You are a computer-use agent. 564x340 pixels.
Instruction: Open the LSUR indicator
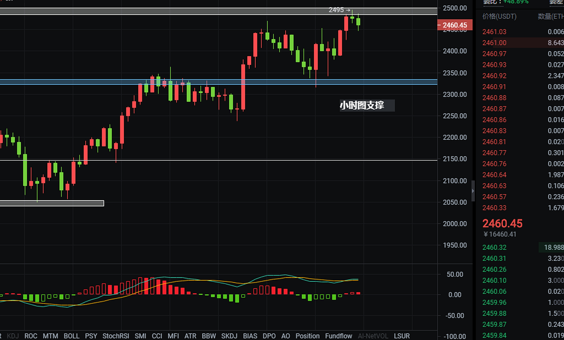click(402, 336)
